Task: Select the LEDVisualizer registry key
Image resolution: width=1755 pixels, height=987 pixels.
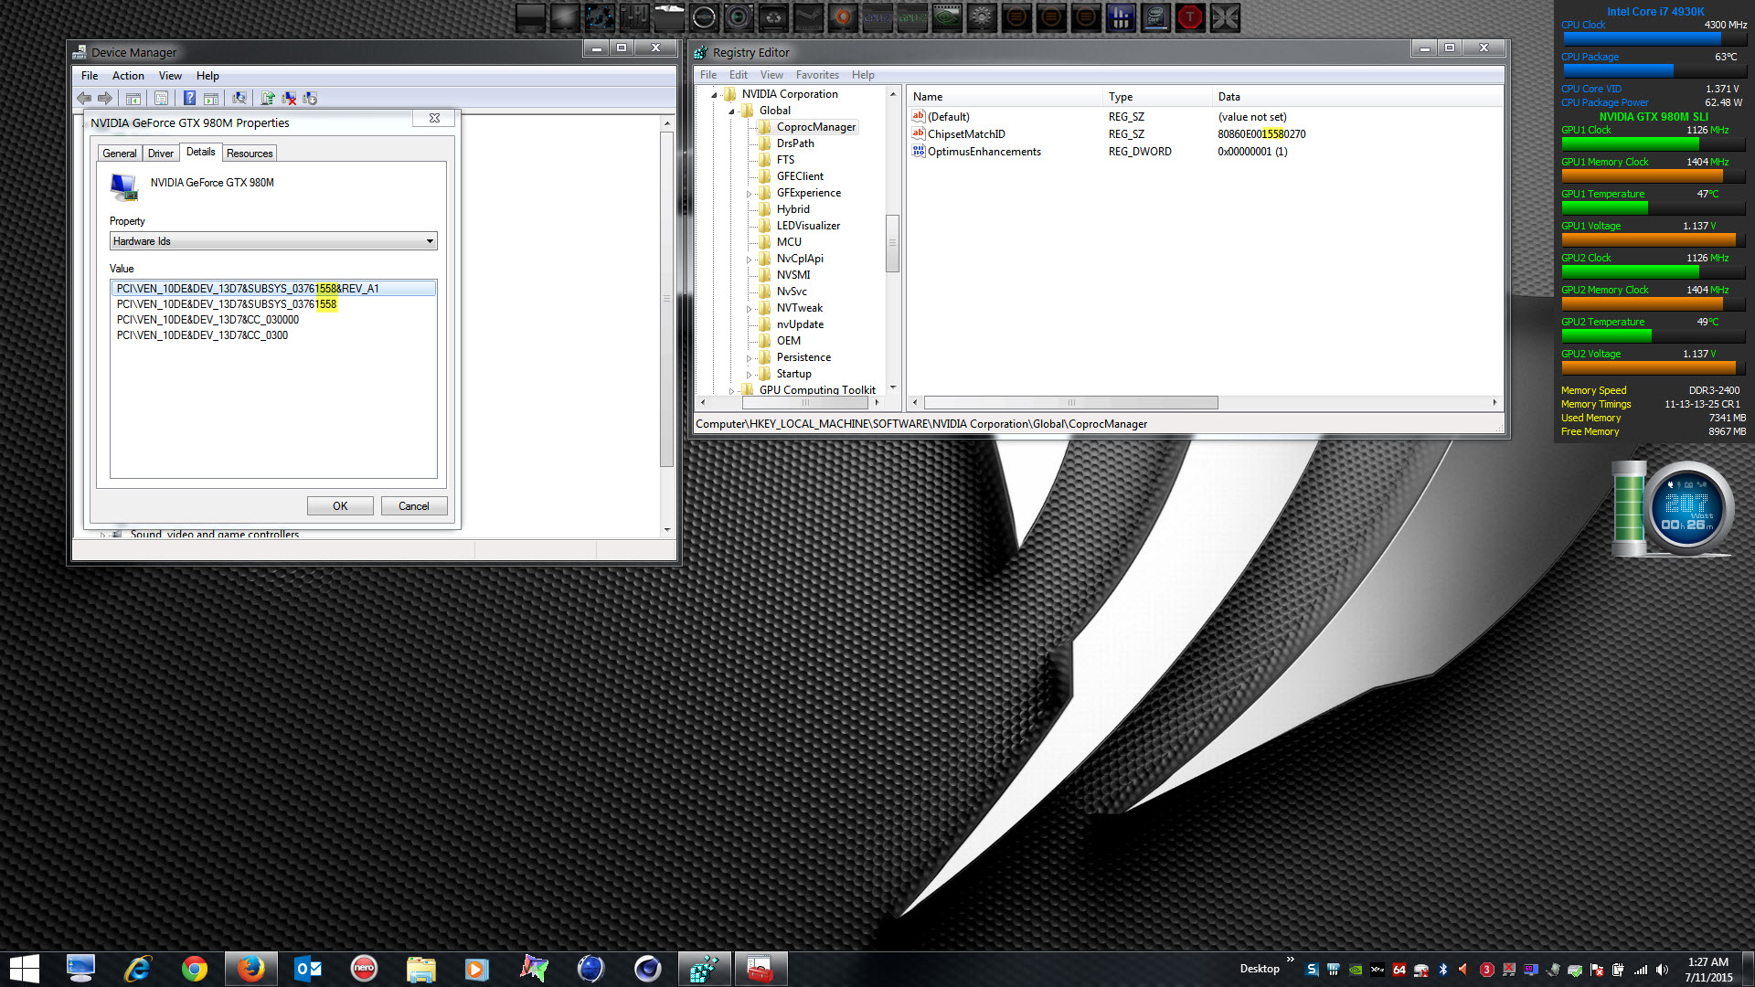Action: pos(808,226)
